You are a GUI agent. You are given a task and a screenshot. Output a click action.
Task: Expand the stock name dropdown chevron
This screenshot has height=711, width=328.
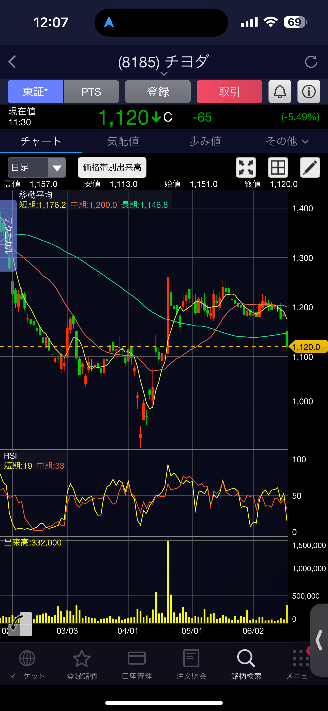[x=164, y=73]
